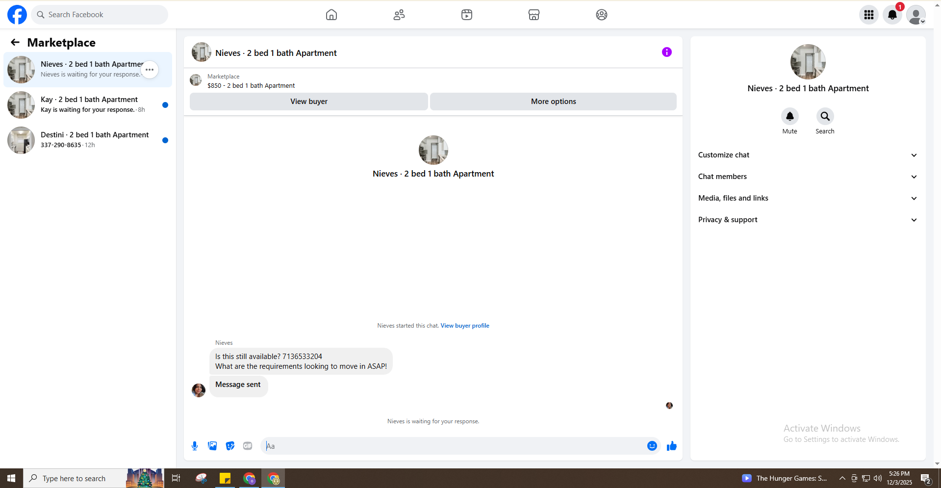Open the Marketplace storefront icon
The width and height of the screenshot is (941, 488).
534,15
